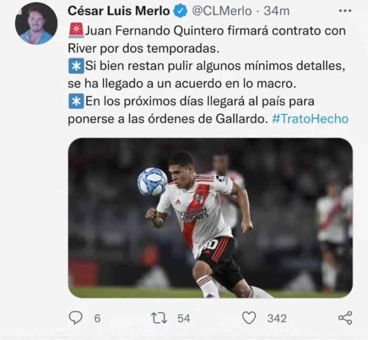368x340 pixels.
Task: Open César Luis Merlo's profile picture
Action: [36, 24]
